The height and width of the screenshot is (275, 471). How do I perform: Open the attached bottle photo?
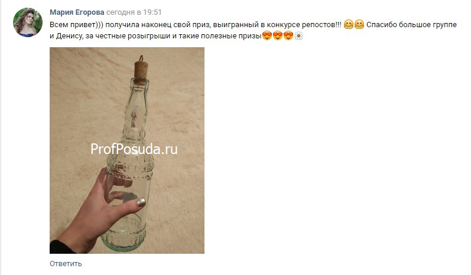[127, 150]
